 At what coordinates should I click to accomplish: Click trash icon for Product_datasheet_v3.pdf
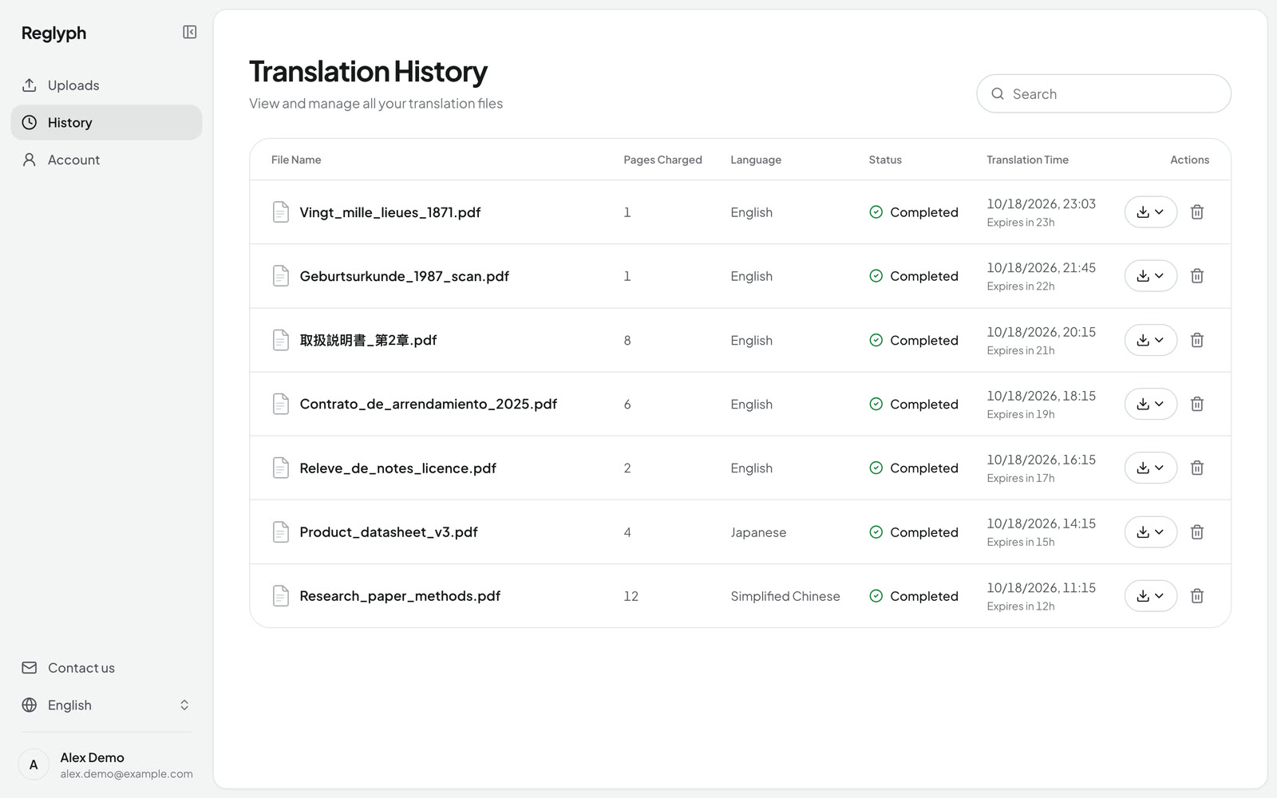click(x=1197, y=532)
